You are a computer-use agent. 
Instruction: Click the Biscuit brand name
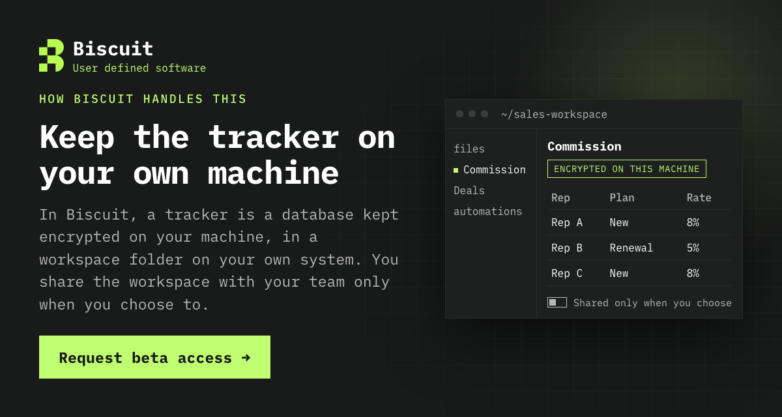click(x=113, y=49)
